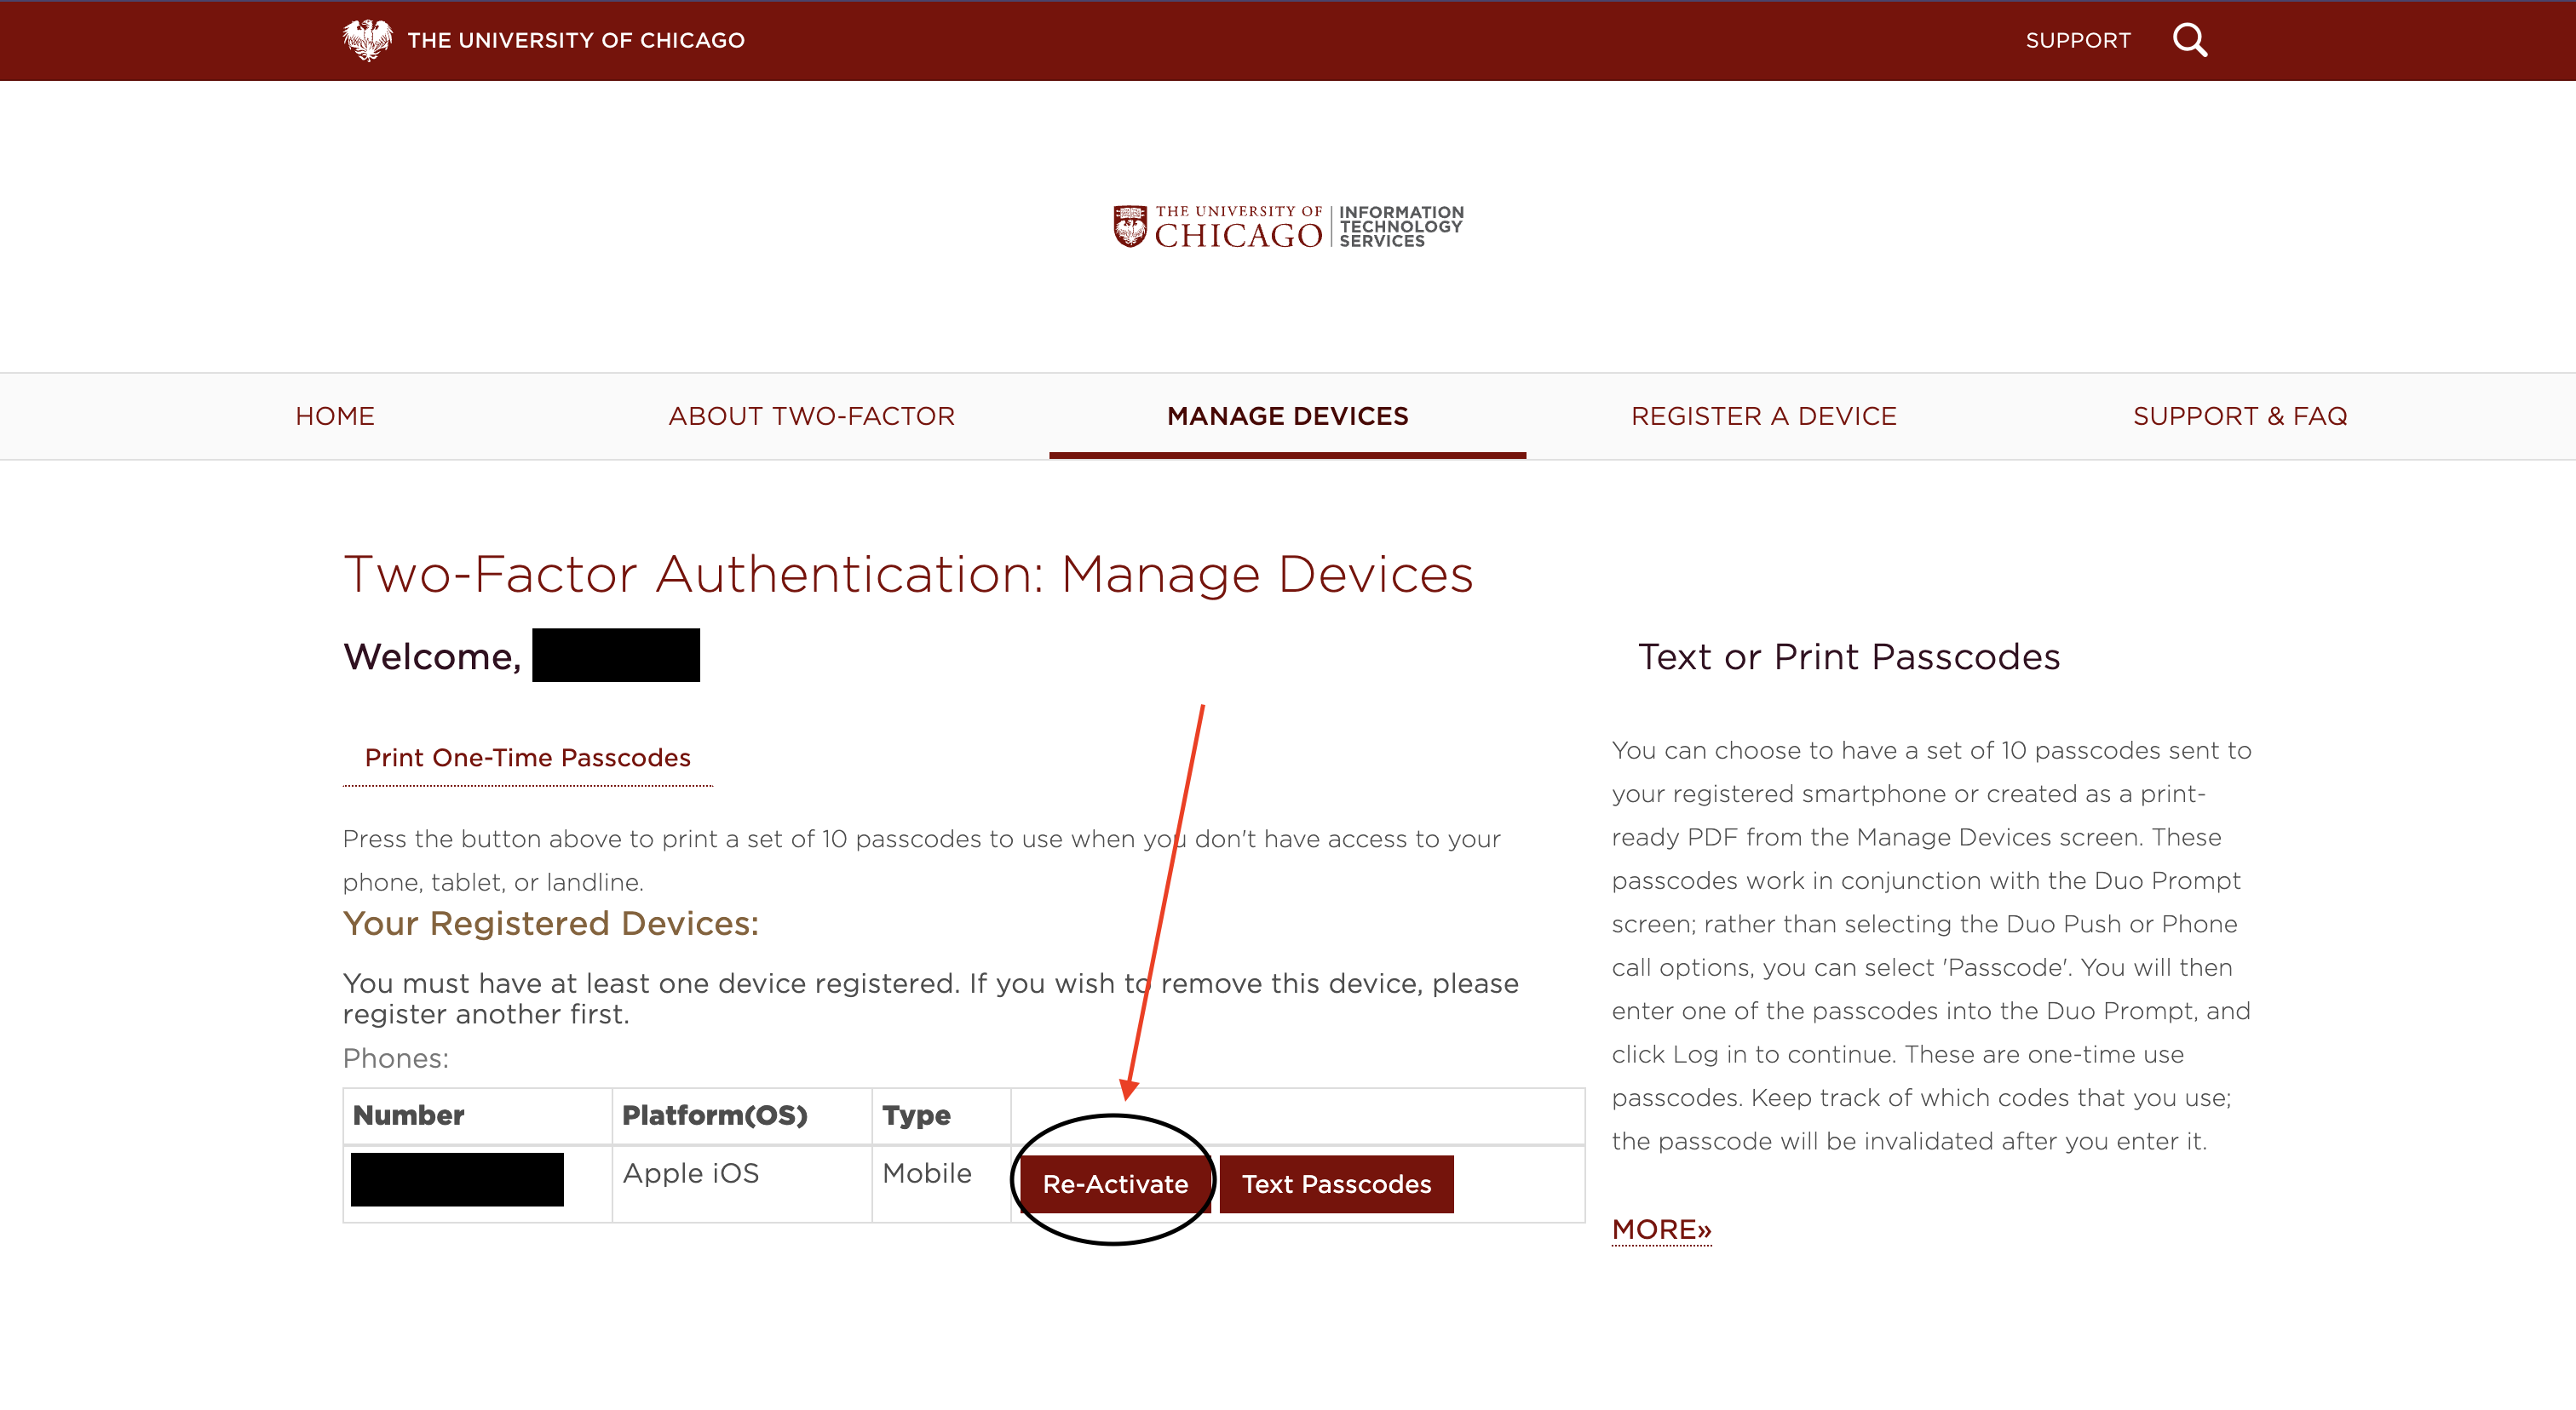The height and width of the screenshot is (1410, 2576).
Task: Switch to REGISTER A DEVICE tab
Action: (x=1763, y=416)
